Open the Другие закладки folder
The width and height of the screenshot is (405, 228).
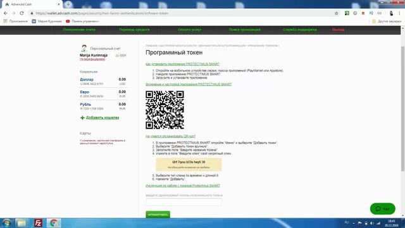(x=387, y=21)
